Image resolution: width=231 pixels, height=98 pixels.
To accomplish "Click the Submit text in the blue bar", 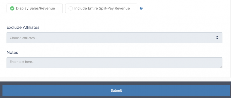I will (116, 91).
